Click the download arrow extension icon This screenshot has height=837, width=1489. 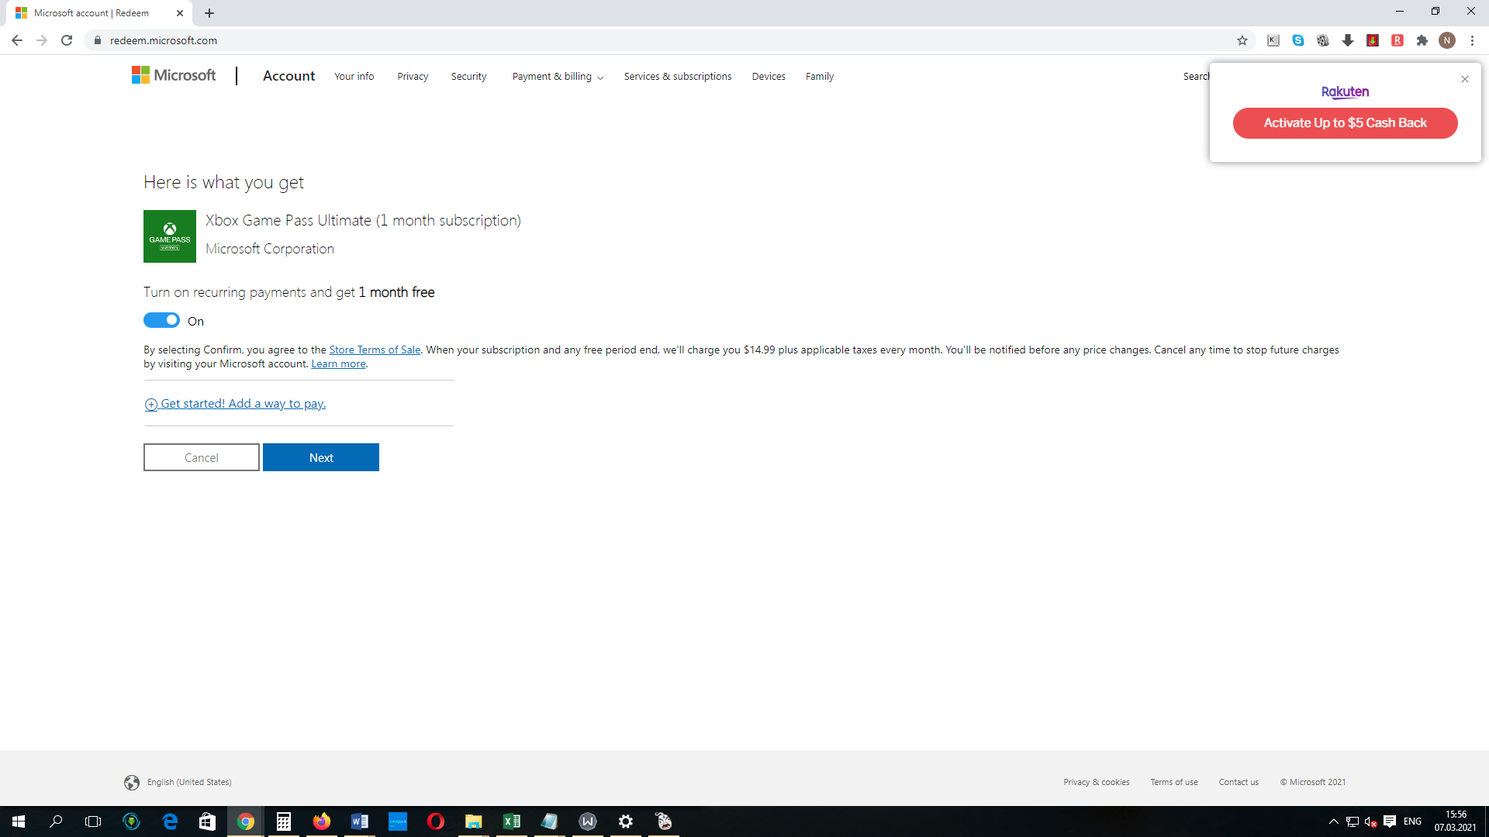[1348, 40]
